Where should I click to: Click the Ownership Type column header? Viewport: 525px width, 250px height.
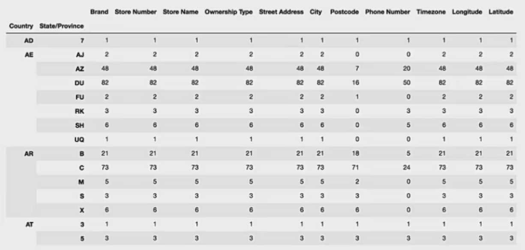click(229, 12)
